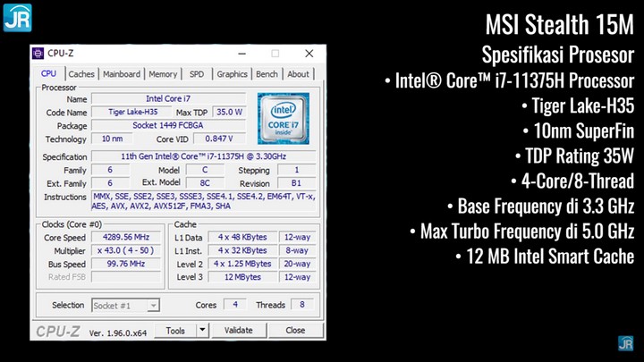Click the empty Rated FSB field
644x362 pixels.
tap(126, 277)
